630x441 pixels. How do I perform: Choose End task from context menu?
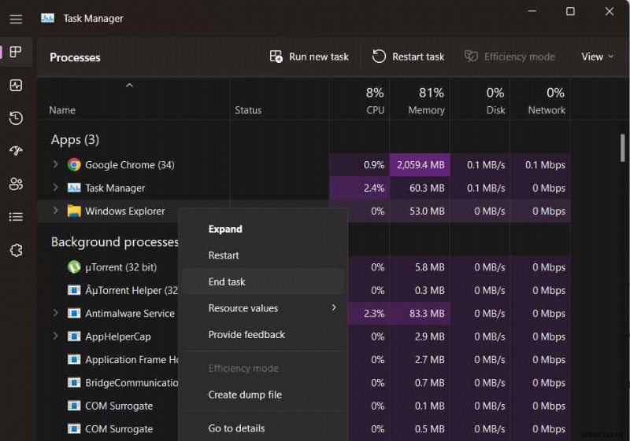pyautogui.click(x=227, y=281)
